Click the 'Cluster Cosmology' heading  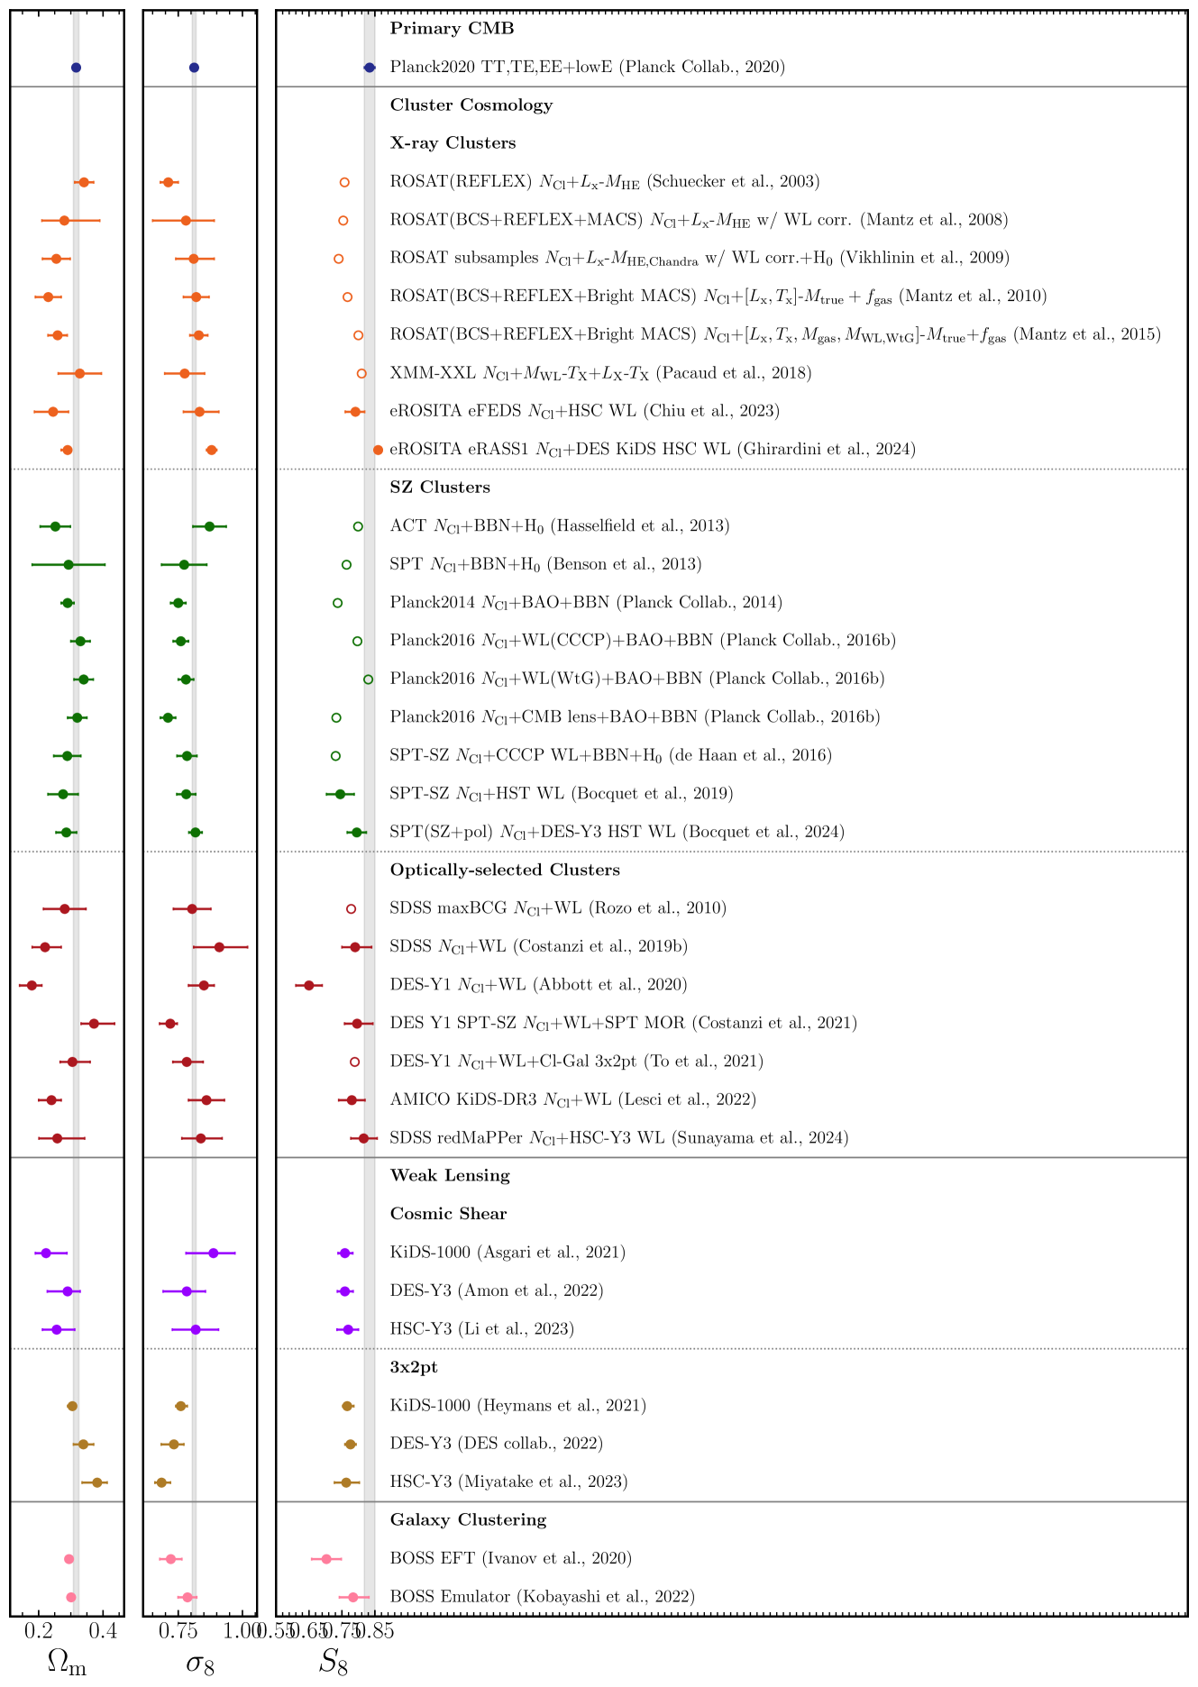click(471, 105)
